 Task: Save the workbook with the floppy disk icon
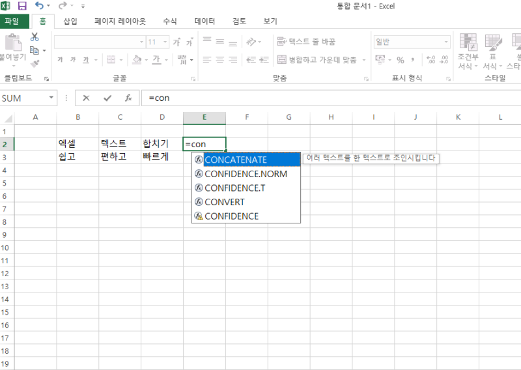[x=22, y=6]
